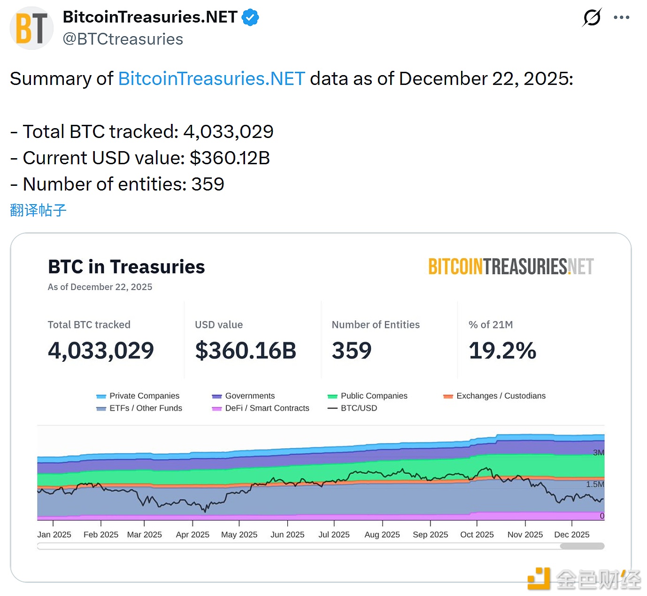Open the post options ellipsis menu
Screen dimensions: 647x596
(621, 17)
